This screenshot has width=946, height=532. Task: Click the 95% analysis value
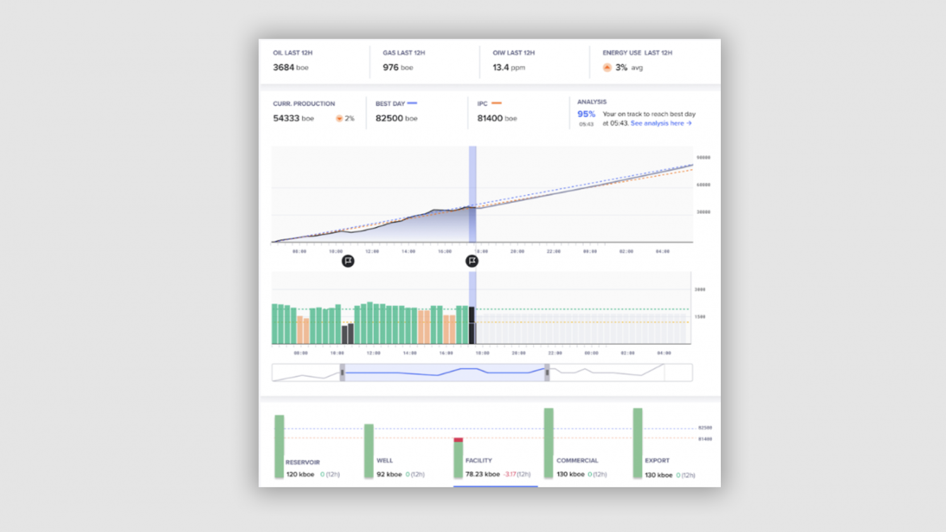(x=586, y=114)
